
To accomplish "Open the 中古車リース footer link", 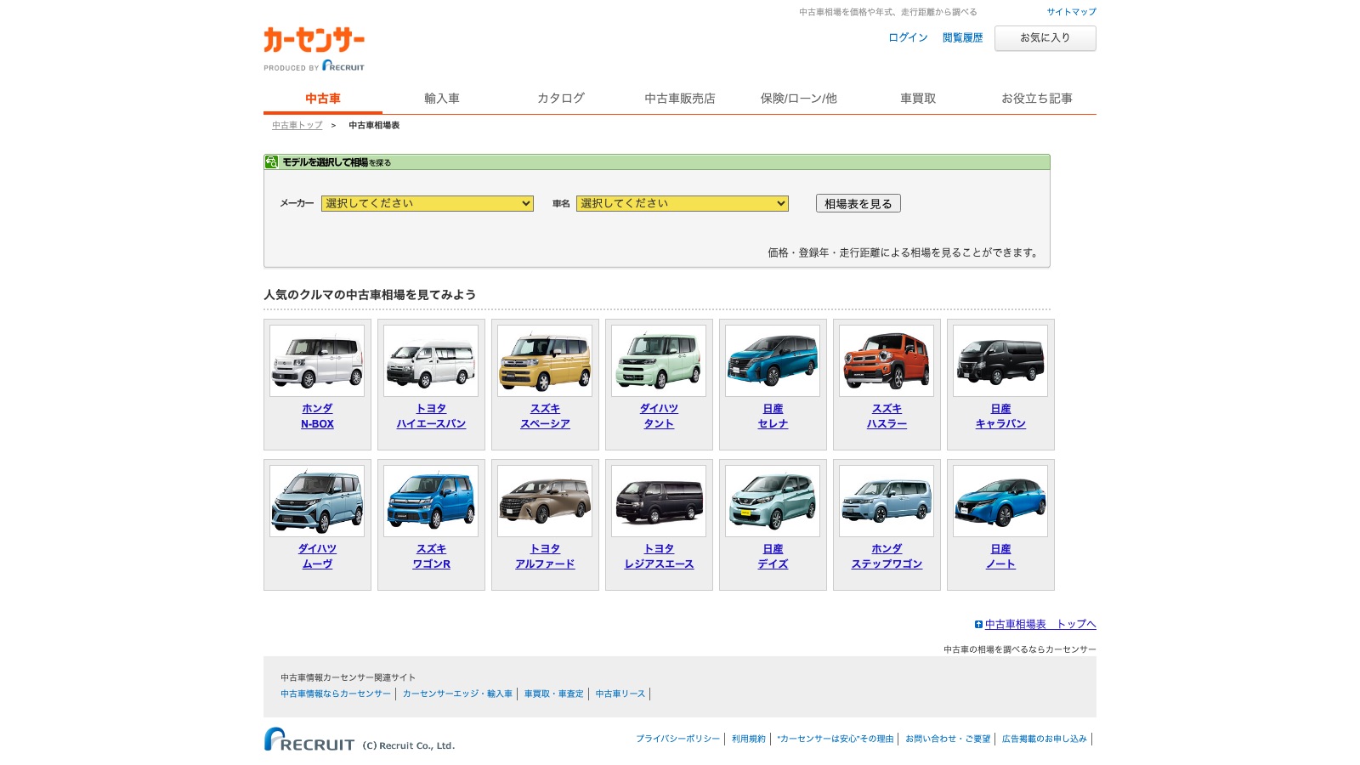I will (620, 694).
